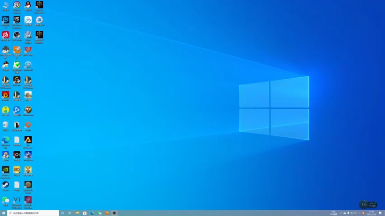Select the Civilization VI desktop shortcut

pyautogui.click(x=17, y=202)
